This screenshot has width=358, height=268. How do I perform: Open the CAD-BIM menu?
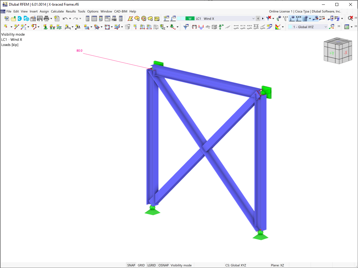[x=121, y=11]
